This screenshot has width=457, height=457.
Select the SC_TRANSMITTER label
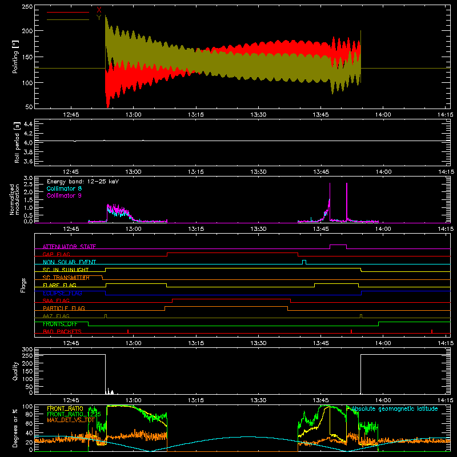[x=66, y=278]
